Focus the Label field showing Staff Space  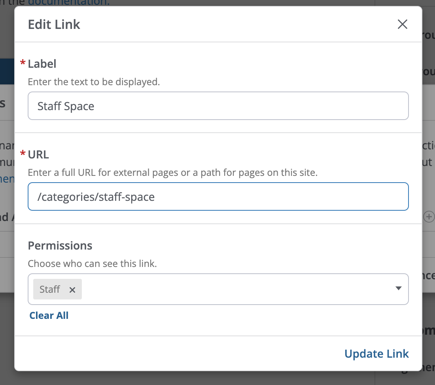218,106
